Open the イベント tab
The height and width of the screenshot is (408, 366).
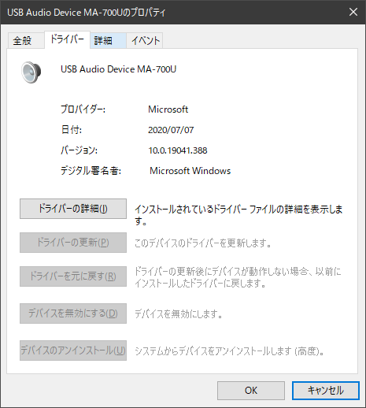tap(145, 40)
